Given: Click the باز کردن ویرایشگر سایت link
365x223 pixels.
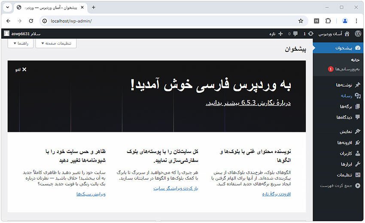Looking at the screenshot, I should tap(176, 188).
